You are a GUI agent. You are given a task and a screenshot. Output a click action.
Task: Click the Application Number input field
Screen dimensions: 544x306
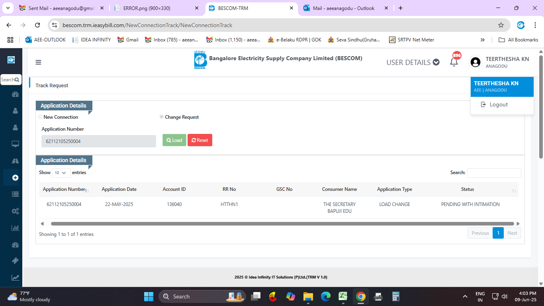[x=99, y=141]
